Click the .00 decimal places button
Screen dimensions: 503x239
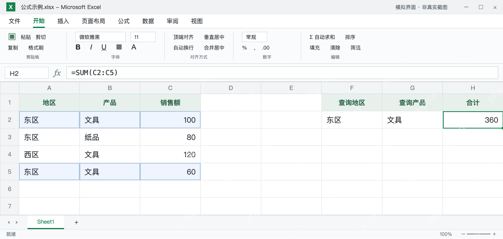click(266, 48)
